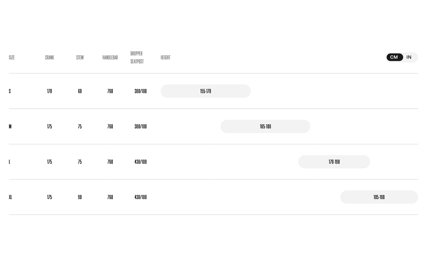Click the 430/100 seatpost value for L

click(140, 162)
